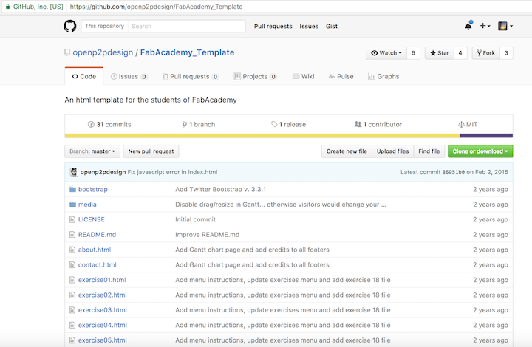Open the Improve README.md commit message
Image resolution: width=532 pixels, height=347 pixels.
pyautogui.click(x=208, y=235)
